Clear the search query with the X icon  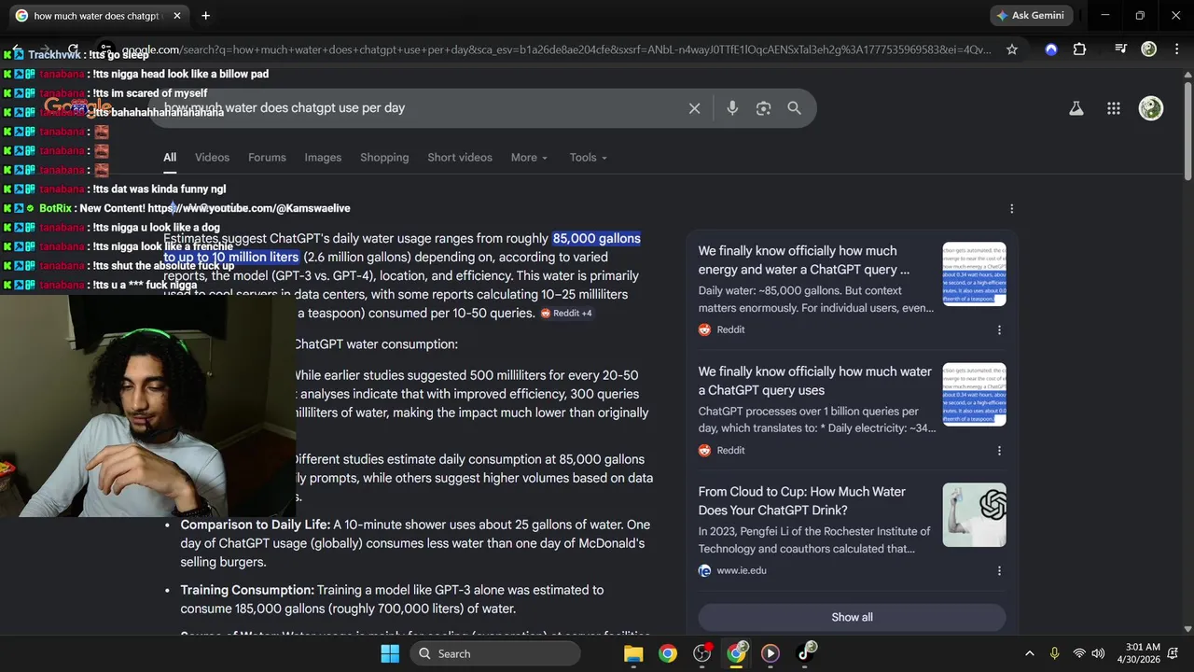click(x=694, y=108)
